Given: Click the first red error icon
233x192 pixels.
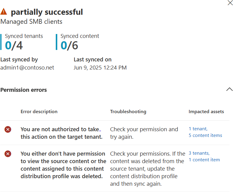Looking at the screenshot, I should (8, 129).
